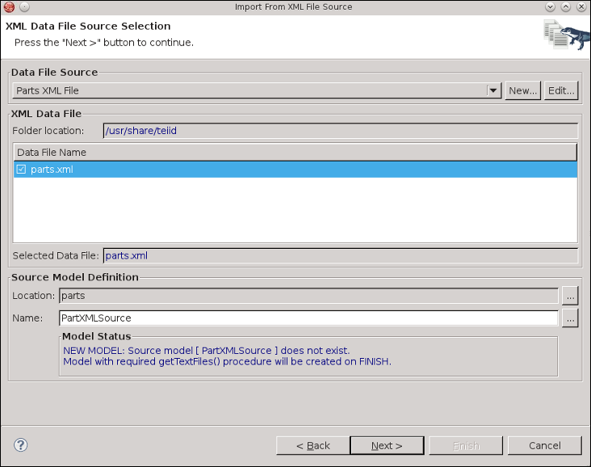Image resolution: width=591 pixels, height=467 pixels.
Task: Browse for existing model next to Name field
Action: 570,318
